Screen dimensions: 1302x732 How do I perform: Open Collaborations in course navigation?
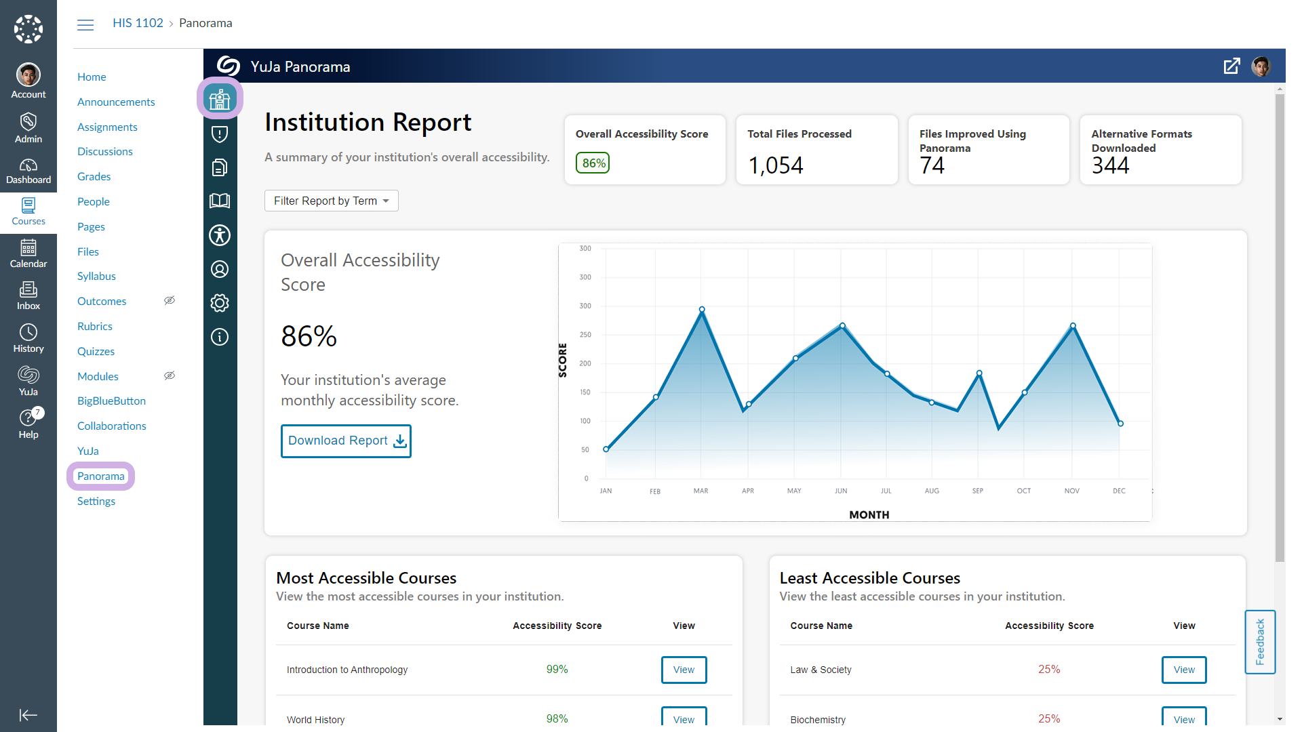point(112,426)
